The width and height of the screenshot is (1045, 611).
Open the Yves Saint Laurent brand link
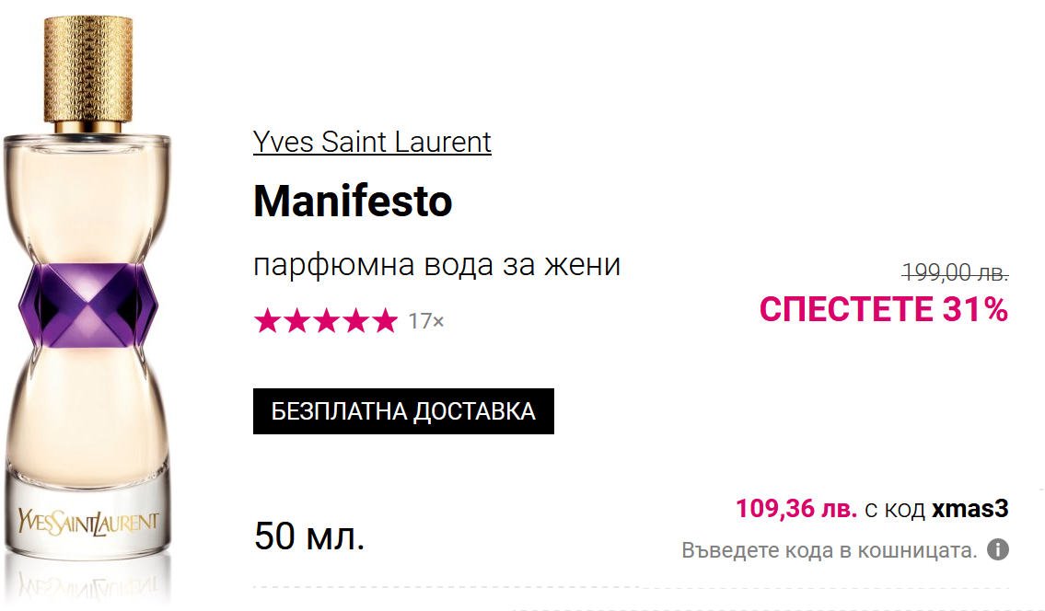click(372, 142)
